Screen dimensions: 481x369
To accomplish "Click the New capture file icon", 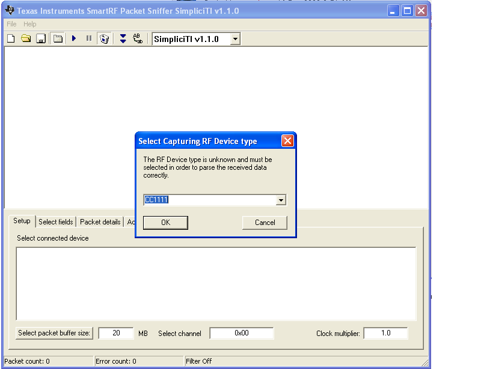I will (x=11, y=38).
